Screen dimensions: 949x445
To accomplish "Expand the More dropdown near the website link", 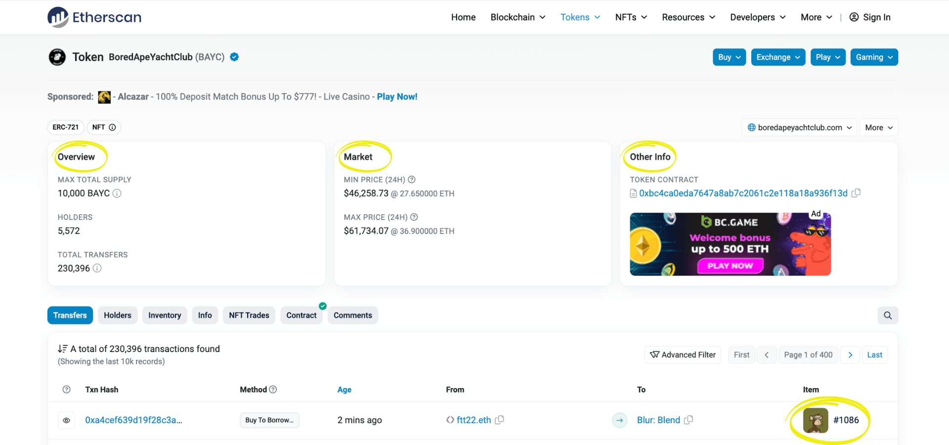I will click(x=878, y=127).
